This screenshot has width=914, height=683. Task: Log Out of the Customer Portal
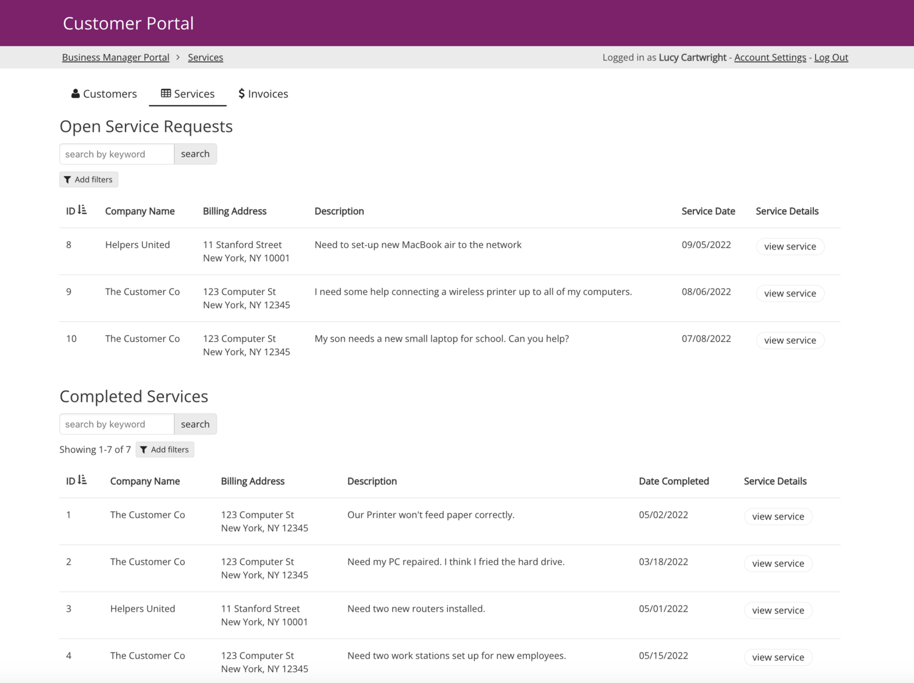pyautogui.click(x=831, y=57)
